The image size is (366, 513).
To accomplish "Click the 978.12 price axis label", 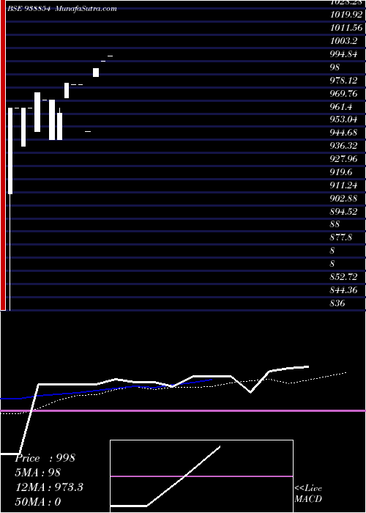I will tap(344, 80).
